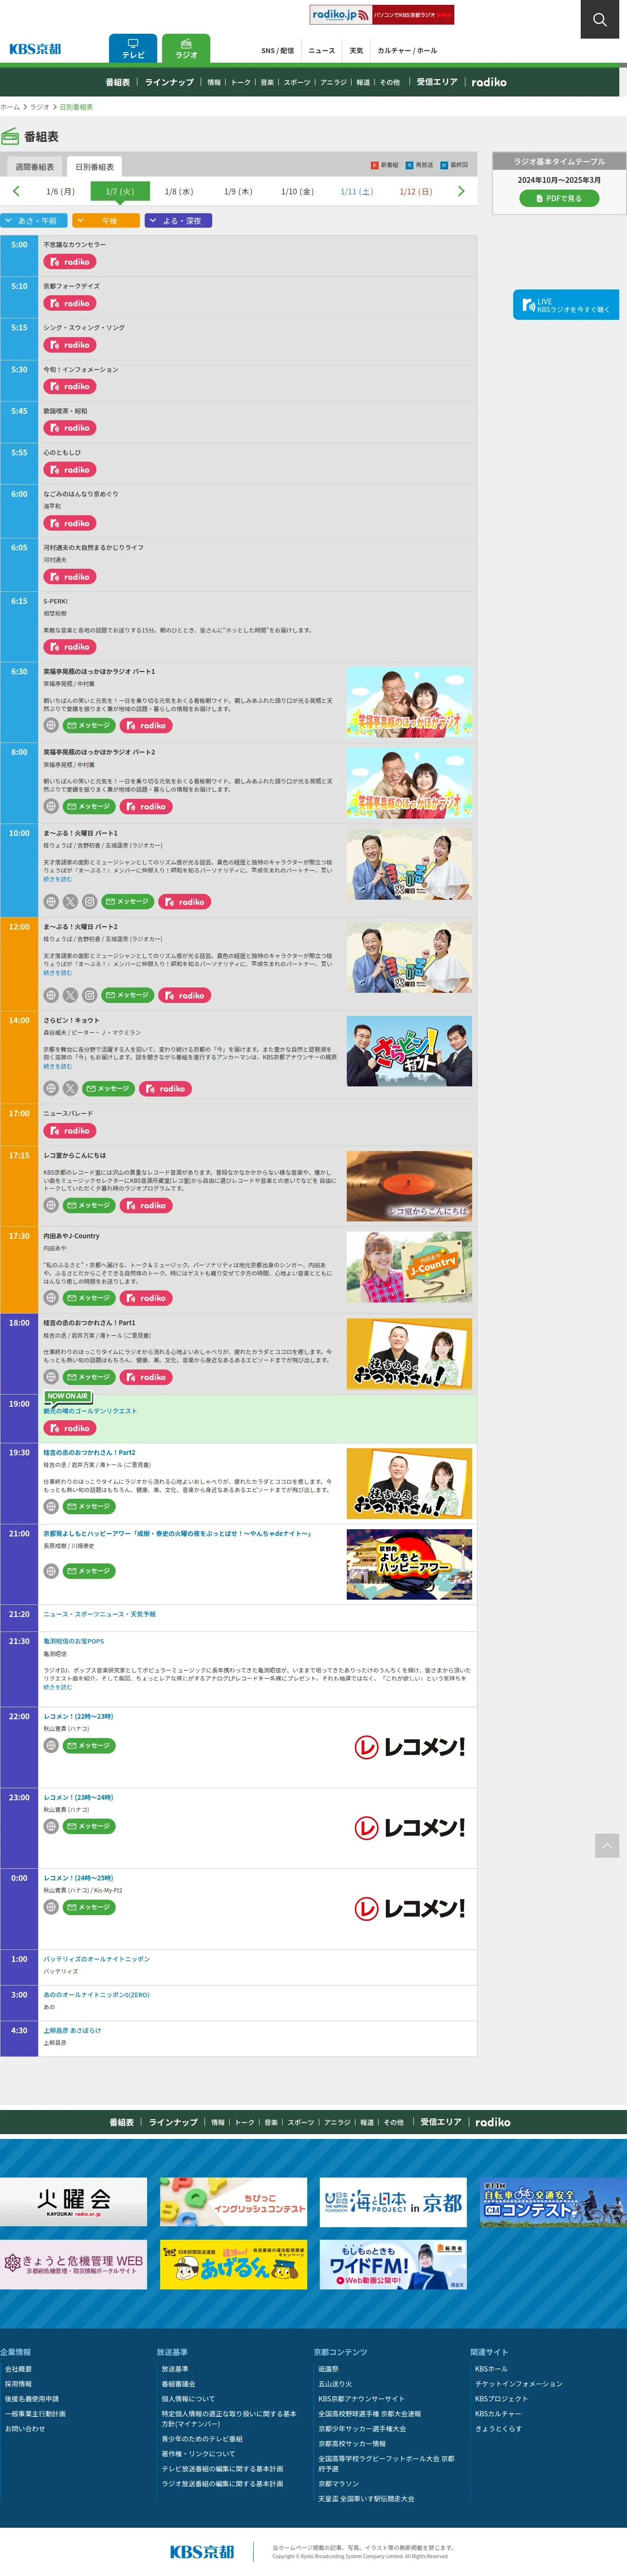Open X icon for さらピン！キョウト
The height and width of the screenshot is (2576, 627).
tap(70, 1089)
